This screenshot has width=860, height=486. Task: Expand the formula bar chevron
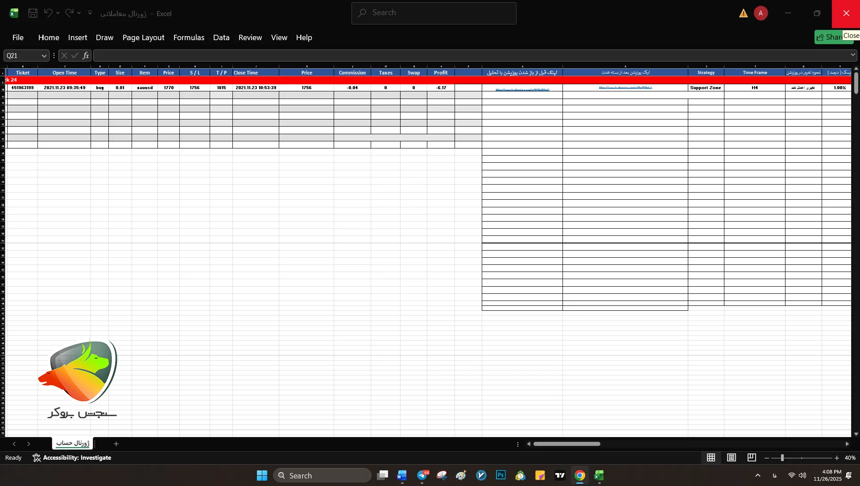[853, 55]
